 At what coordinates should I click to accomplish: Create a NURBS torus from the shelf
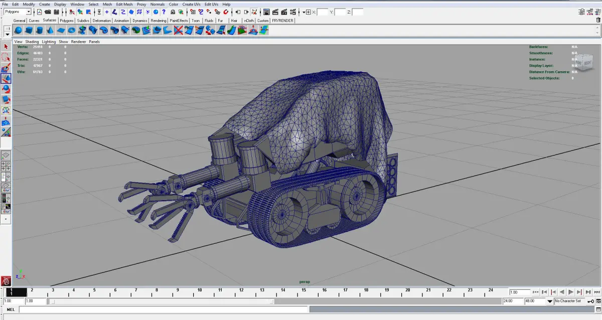pos(72,30)
